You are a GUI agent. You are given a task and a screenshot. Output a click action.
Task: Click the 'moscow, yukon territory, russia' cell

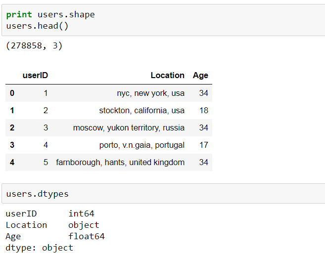129,128
